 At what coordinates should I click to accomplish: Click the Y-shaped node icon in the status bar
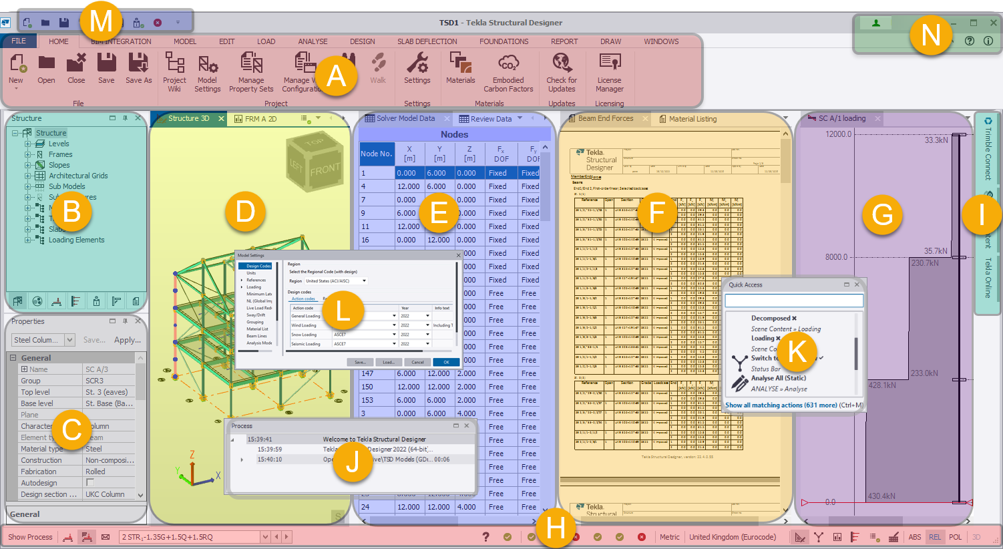pyautogui.click(x=818, y=537)
